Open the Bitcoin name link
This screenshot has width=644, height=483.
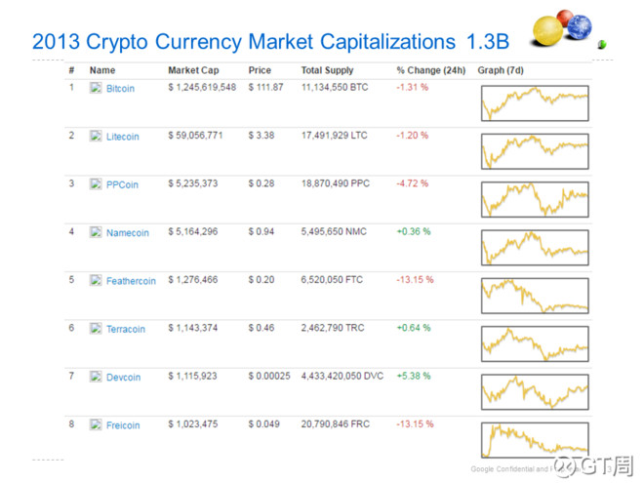tap(120, 89)
